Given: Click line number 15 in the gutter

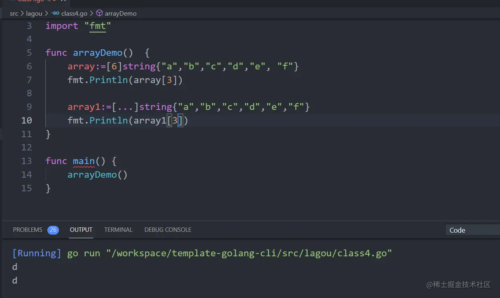Looking at the screenshot, I should click(26, 188).
